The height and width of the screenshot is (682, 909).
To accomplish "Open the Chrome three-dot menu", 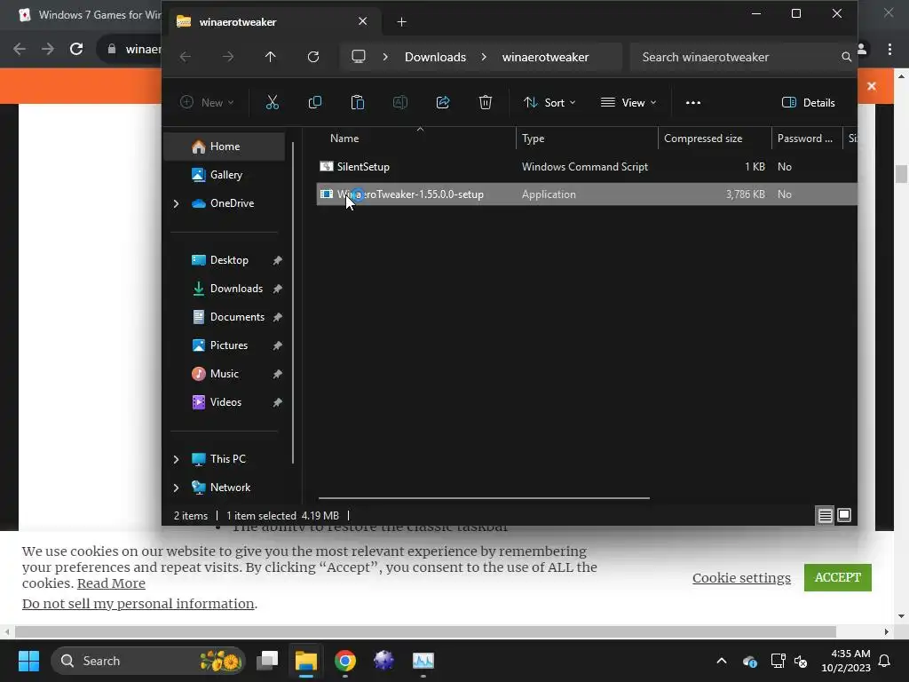I will click(889, 50).
